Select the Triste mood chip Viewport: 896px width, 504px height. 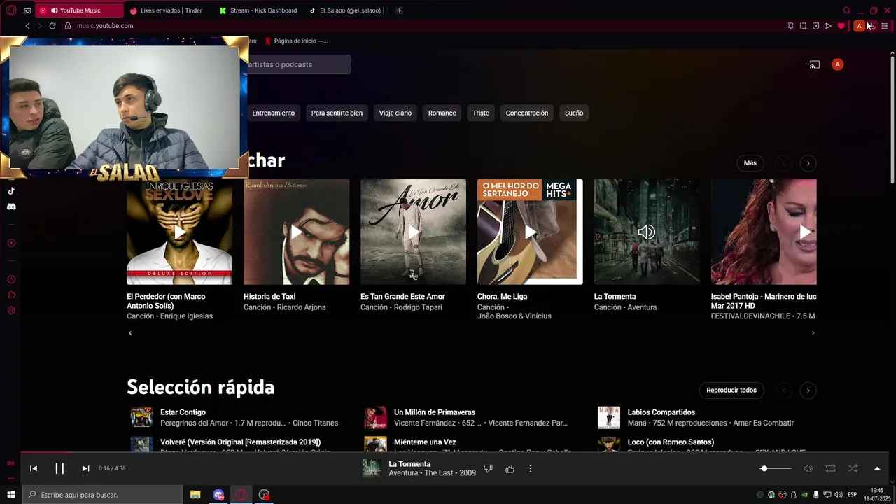(x=481, y=113)
